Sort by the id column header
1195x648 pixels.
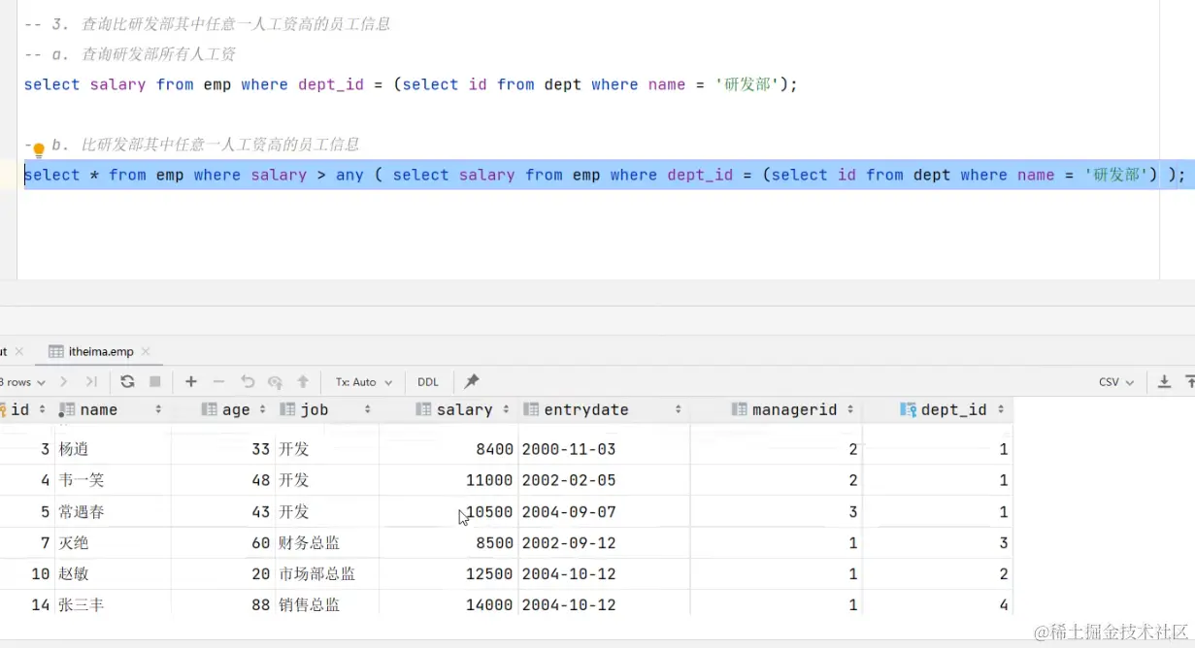tap(25, 410)
